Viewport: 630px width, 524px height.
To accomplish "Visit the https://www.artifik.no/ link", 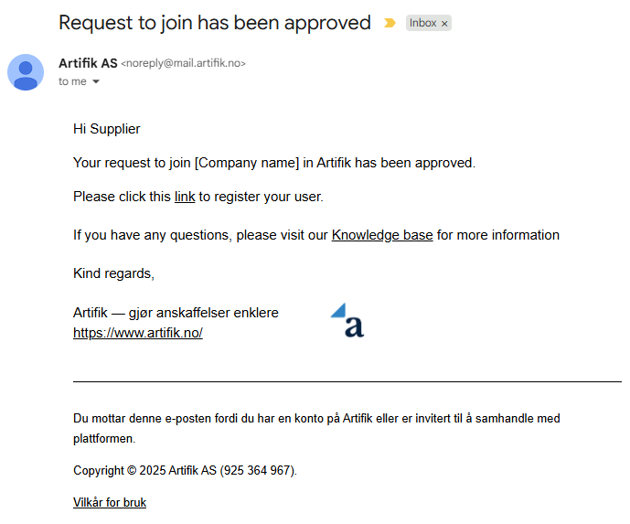I will (138, 333).
